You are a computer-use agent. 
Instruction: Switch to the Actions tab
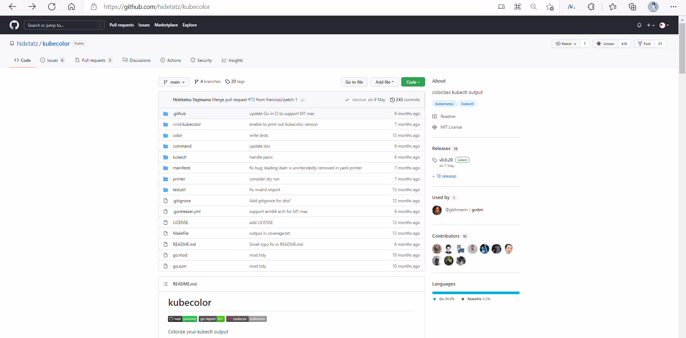[x=170, y=60]
